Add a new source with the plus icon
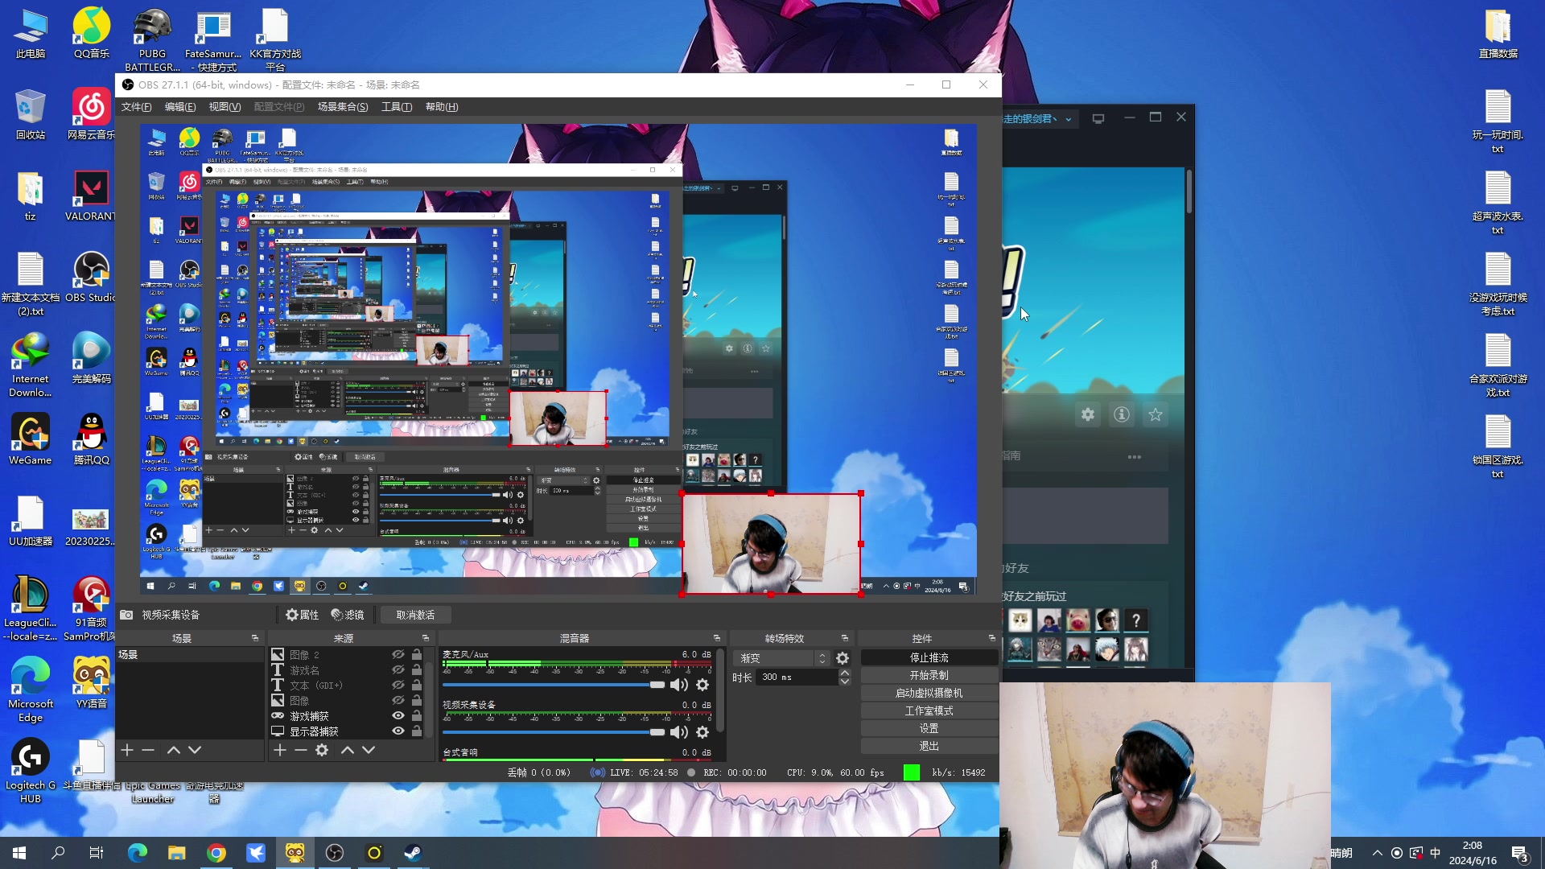Viewport: 1545px width, 869px height. tap(279, 750)
